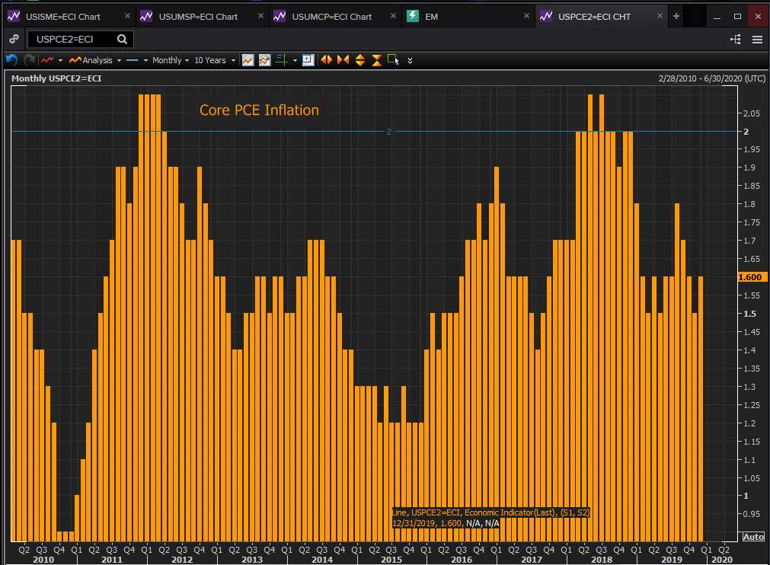This screenshot has height=565, width=770.
Task: Open the Analysis dropdown menu
Action: pos(96,60)
